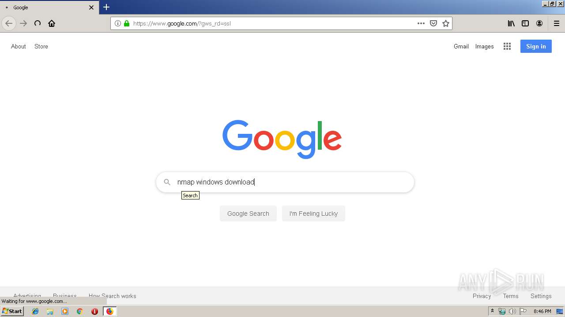Focus the Google search box

coord(285,182)
